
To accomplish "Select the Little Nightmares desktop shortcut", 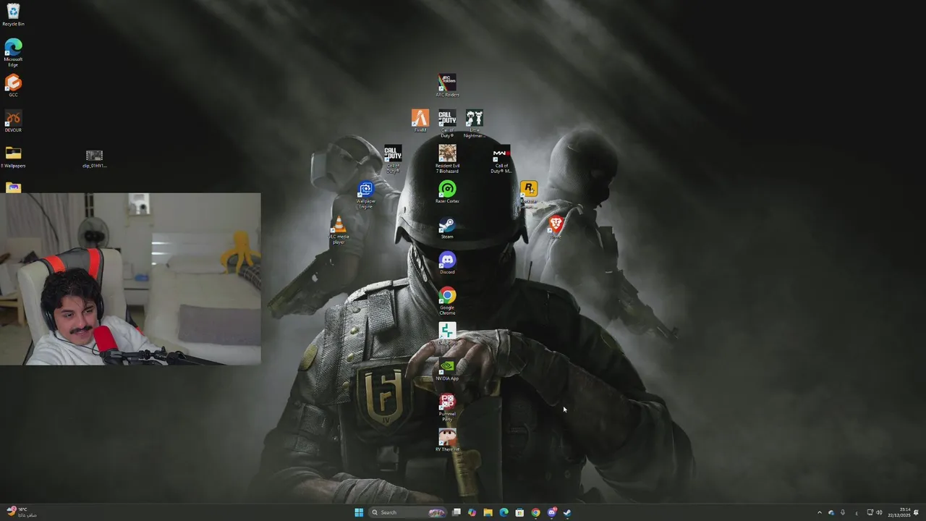I will point(474,124).
